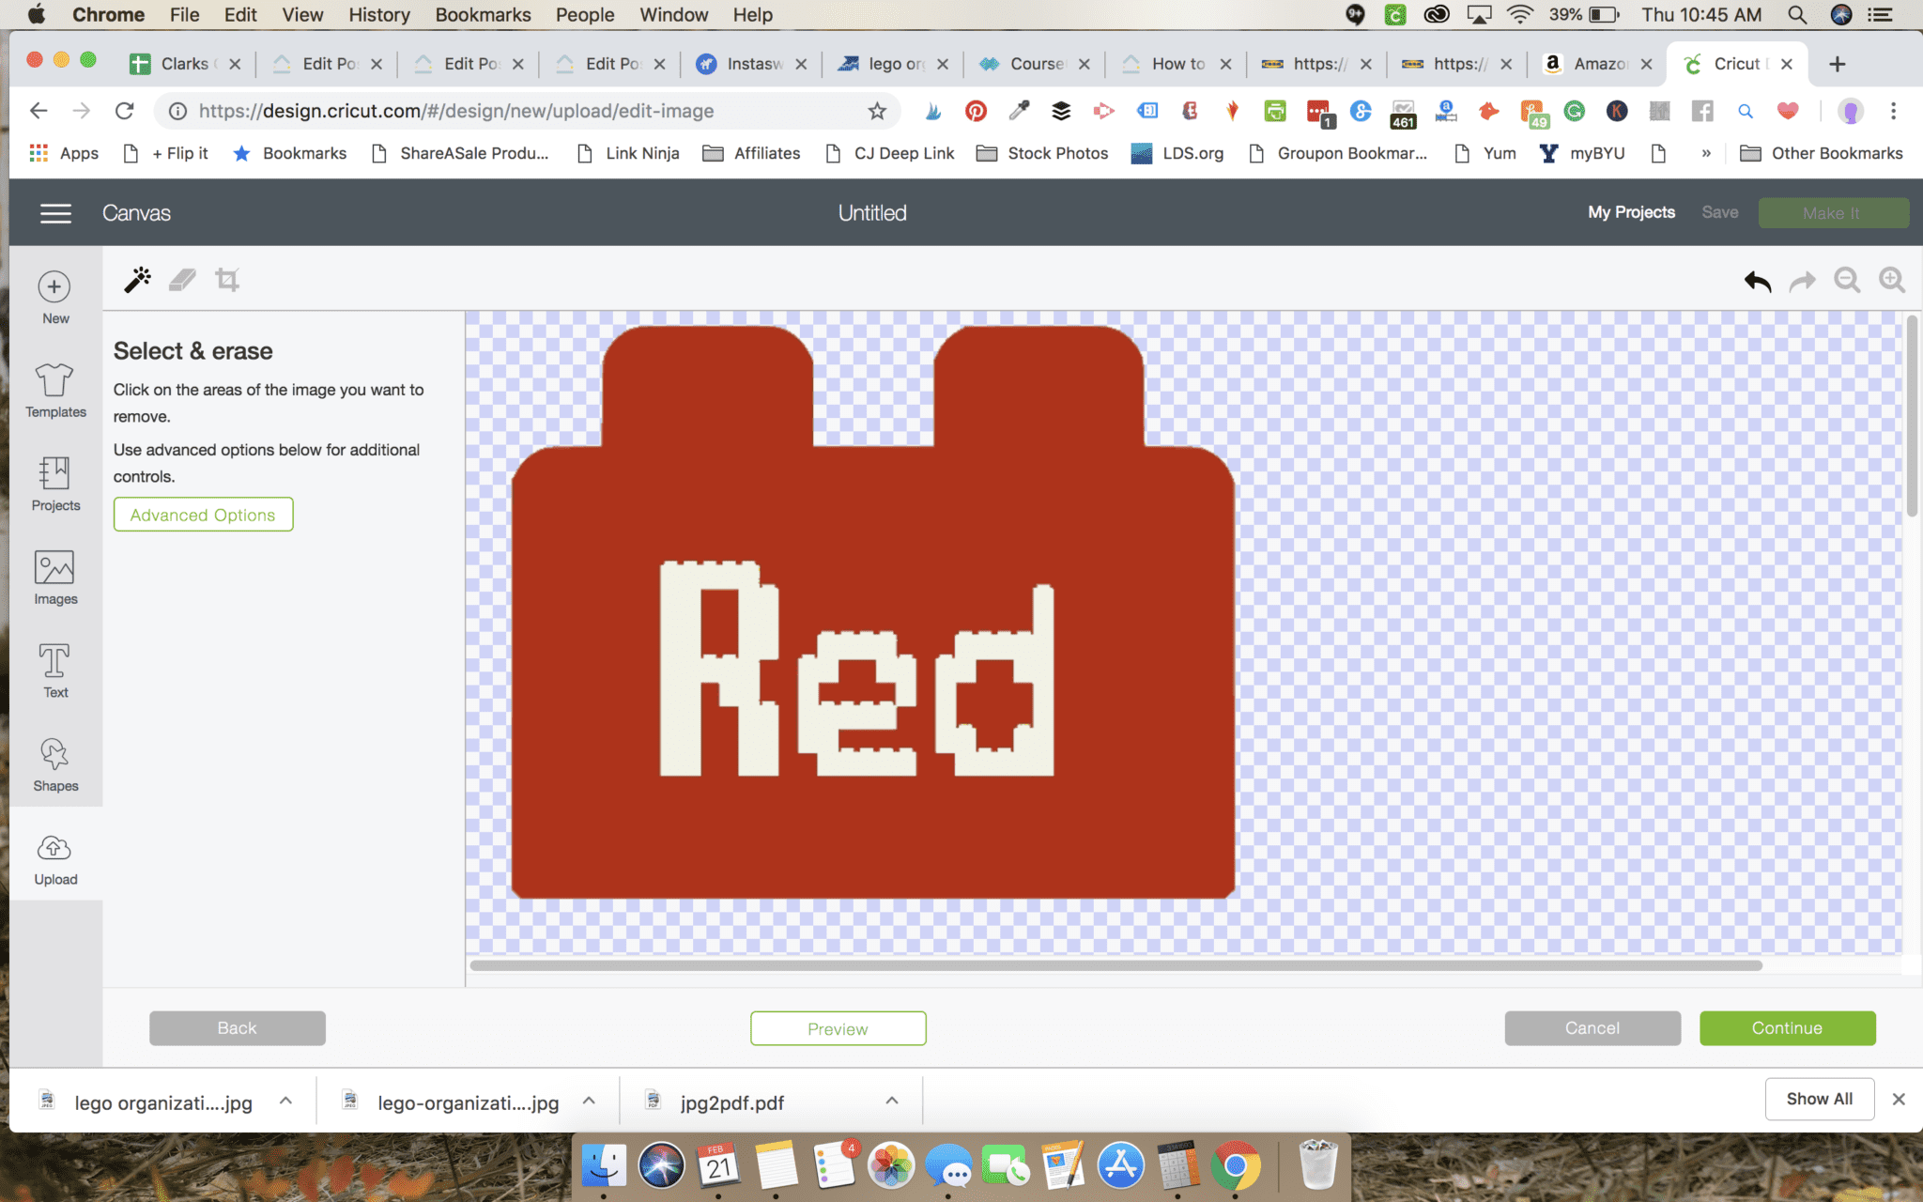Select the Text tool in the sidebar
Viewport: 1923px width, 1202px height.
click(55, 671)
